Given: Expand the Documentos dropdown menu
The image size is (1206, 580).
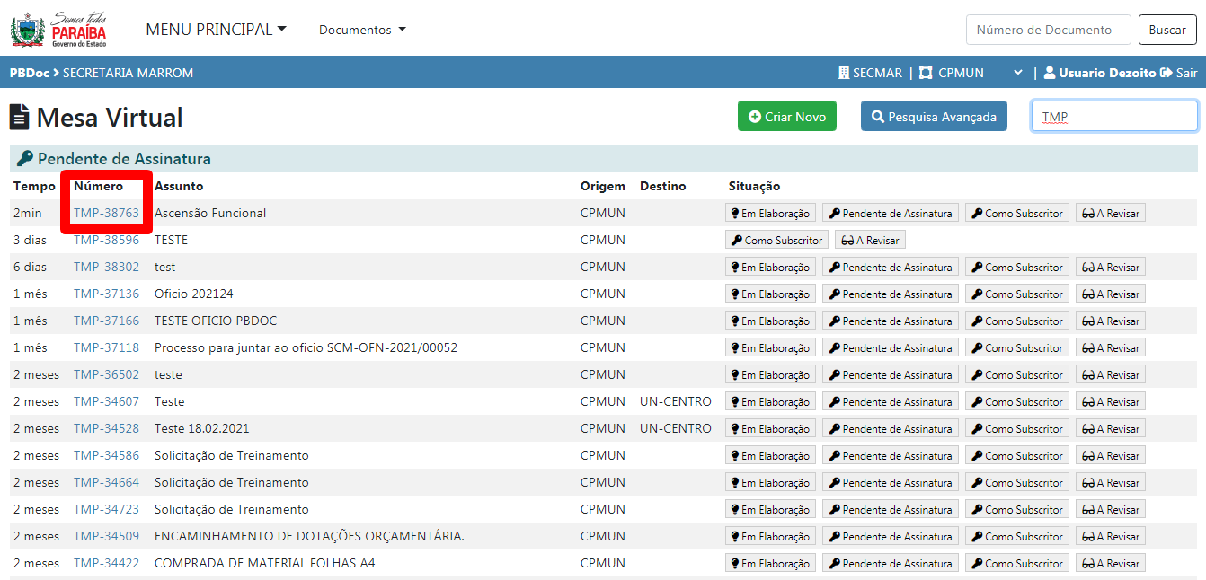Looking at the screenshot, I should (x=362, y=30).
